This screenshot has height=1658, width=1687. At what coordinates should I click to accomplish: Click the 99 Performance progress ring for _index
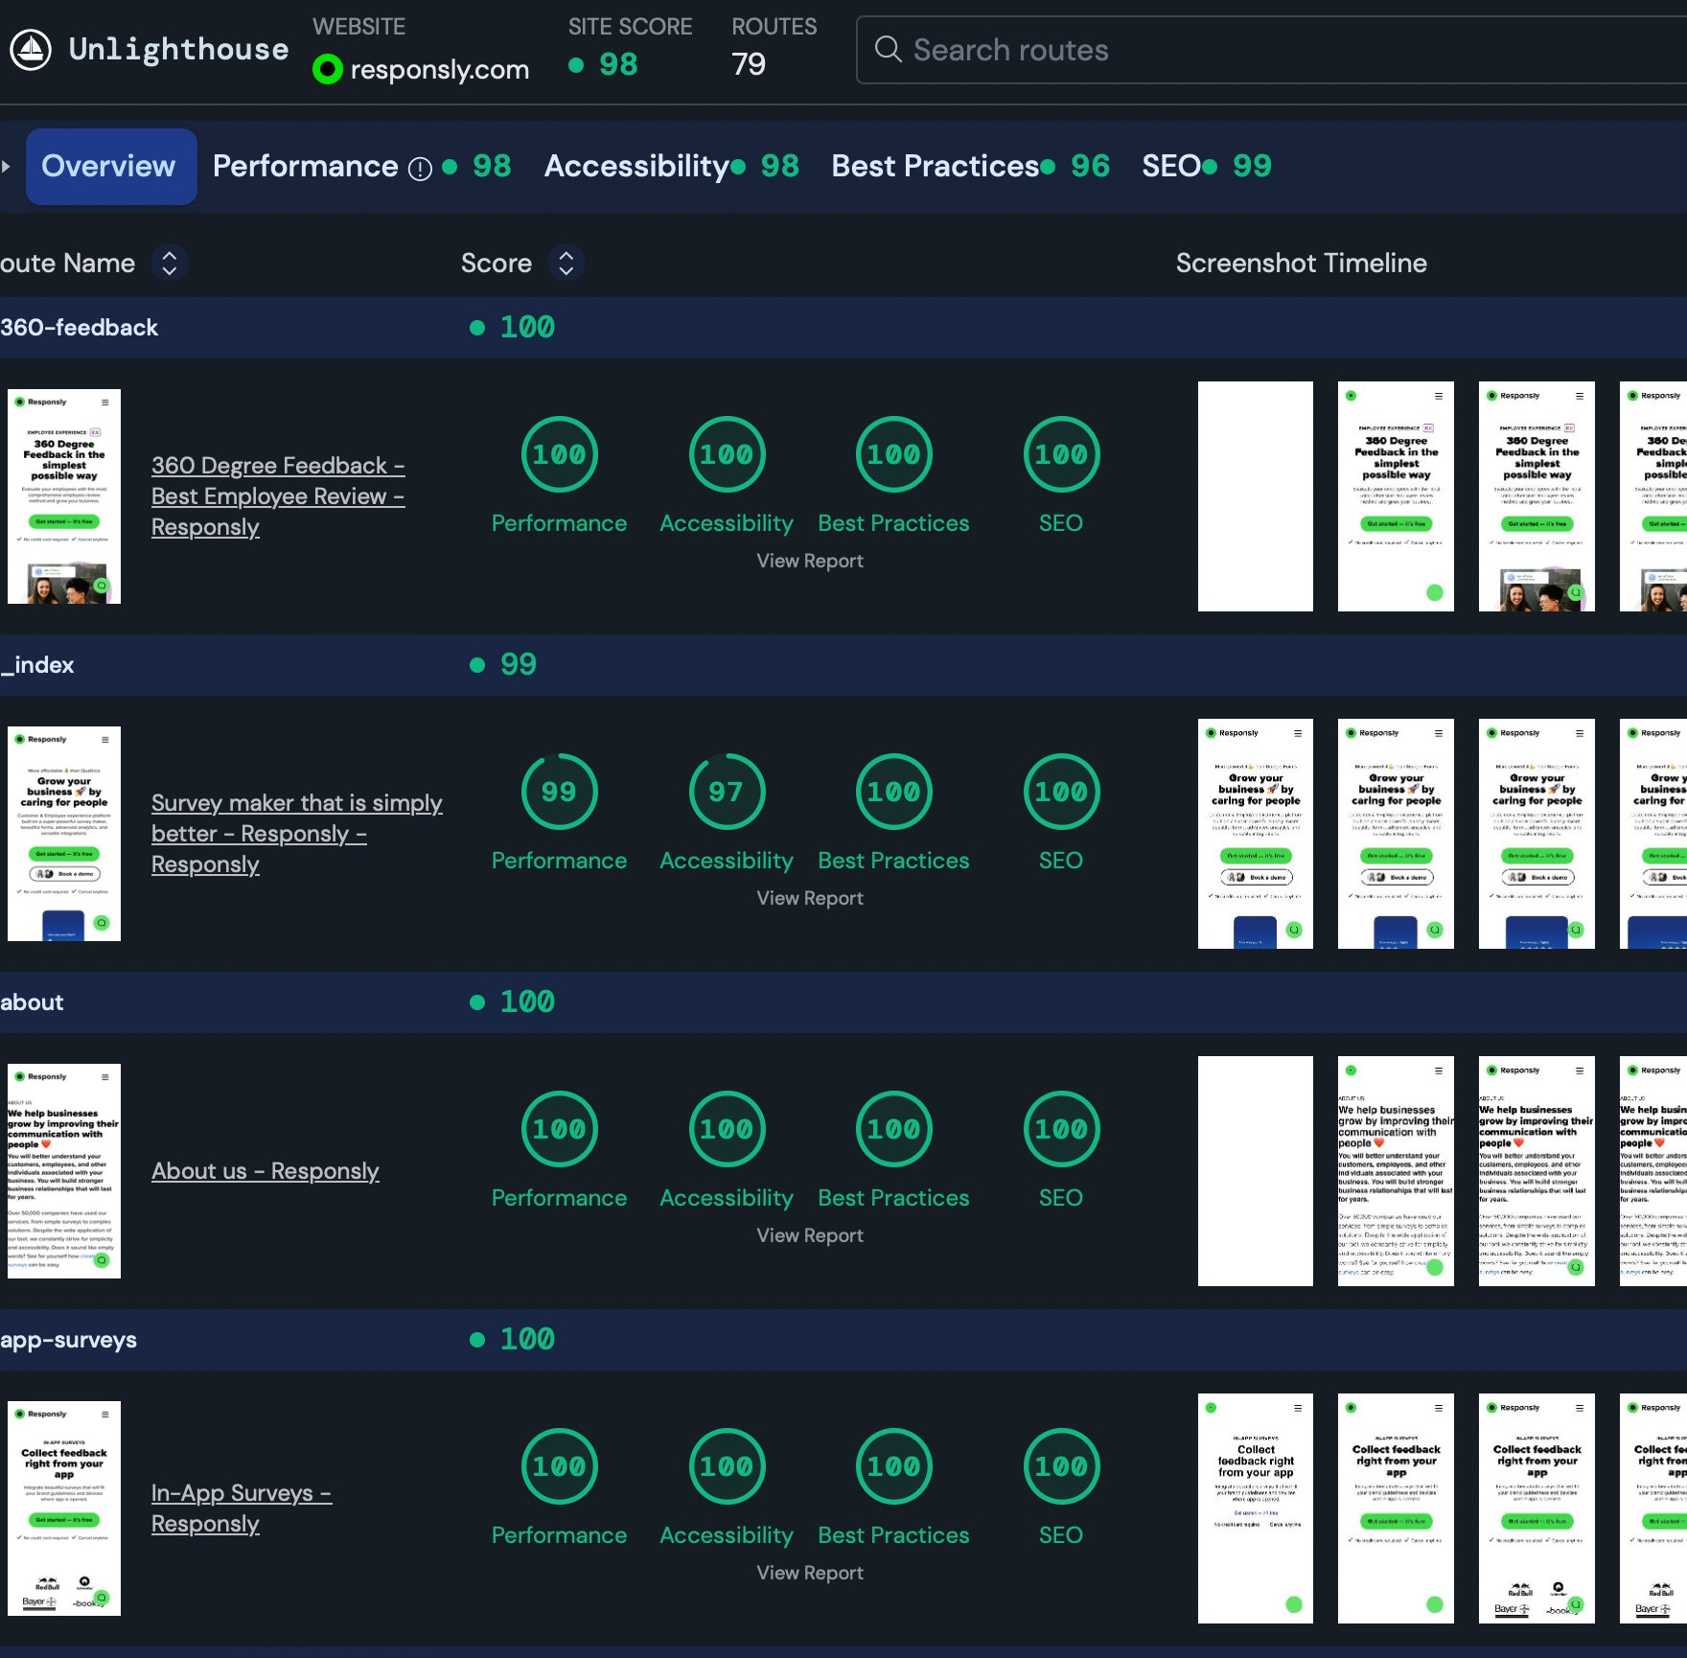coord(559,792)
